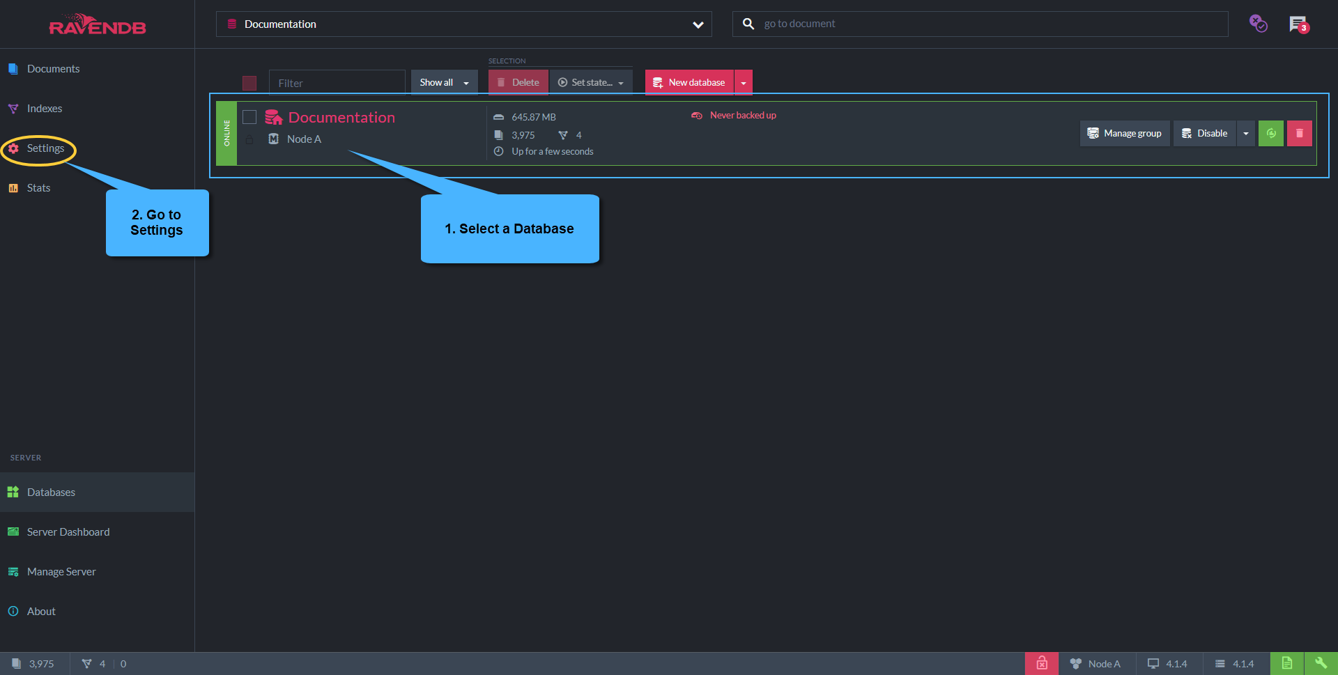The image size is (1338, 675).
Task: Open the Show all filter dropdown
Action: [x=444, y=82]
